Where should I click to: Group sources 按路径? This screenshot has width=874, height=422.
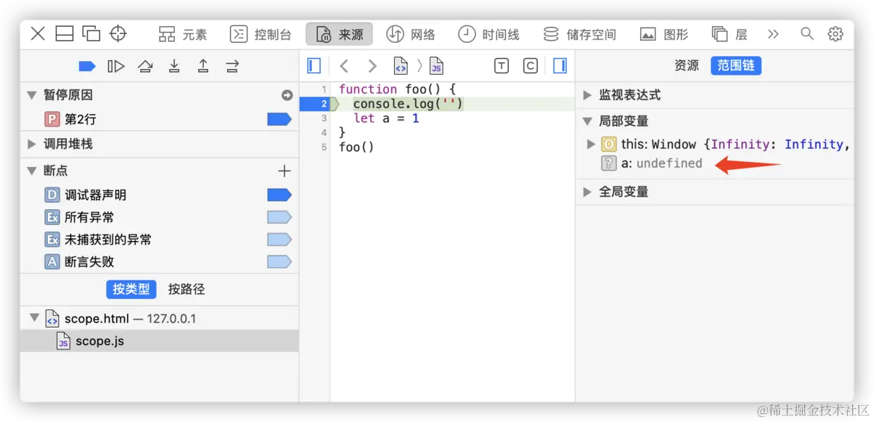187,289
